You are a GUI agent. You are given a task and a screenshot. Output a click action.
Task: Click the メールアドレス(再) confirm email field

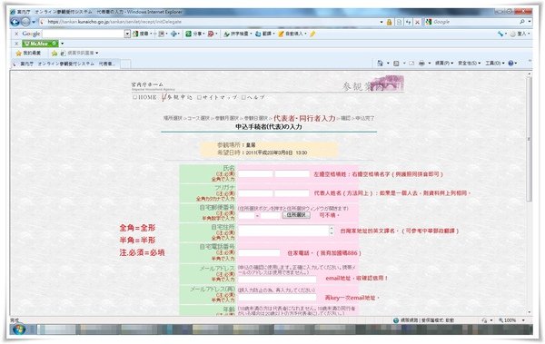pyautogui.click(x=277, y=298)
